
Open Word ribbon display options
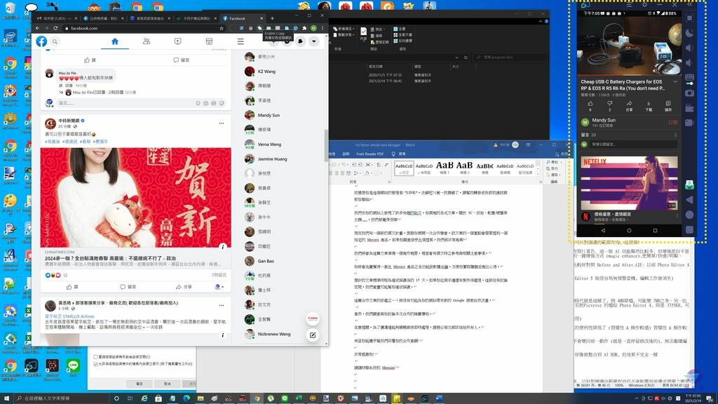[528, 144]
